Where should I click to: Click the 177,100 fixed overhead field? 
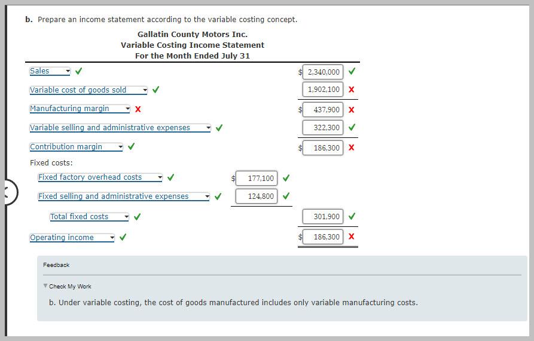257,178
